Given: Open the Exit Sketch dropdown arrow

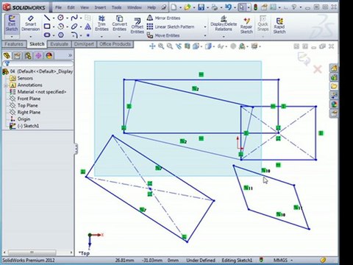Looking at the screenshot, I should tap(12, 37).
